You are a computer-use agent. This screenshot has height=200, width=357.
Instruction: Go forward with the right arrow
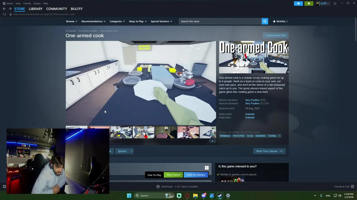[x=10, y=9]
